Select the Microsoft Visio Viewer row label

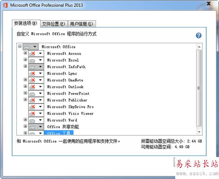click(70, 113)
